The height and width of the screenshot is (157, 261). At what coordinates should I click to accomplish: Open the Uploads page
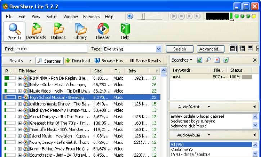click(58, 31)
